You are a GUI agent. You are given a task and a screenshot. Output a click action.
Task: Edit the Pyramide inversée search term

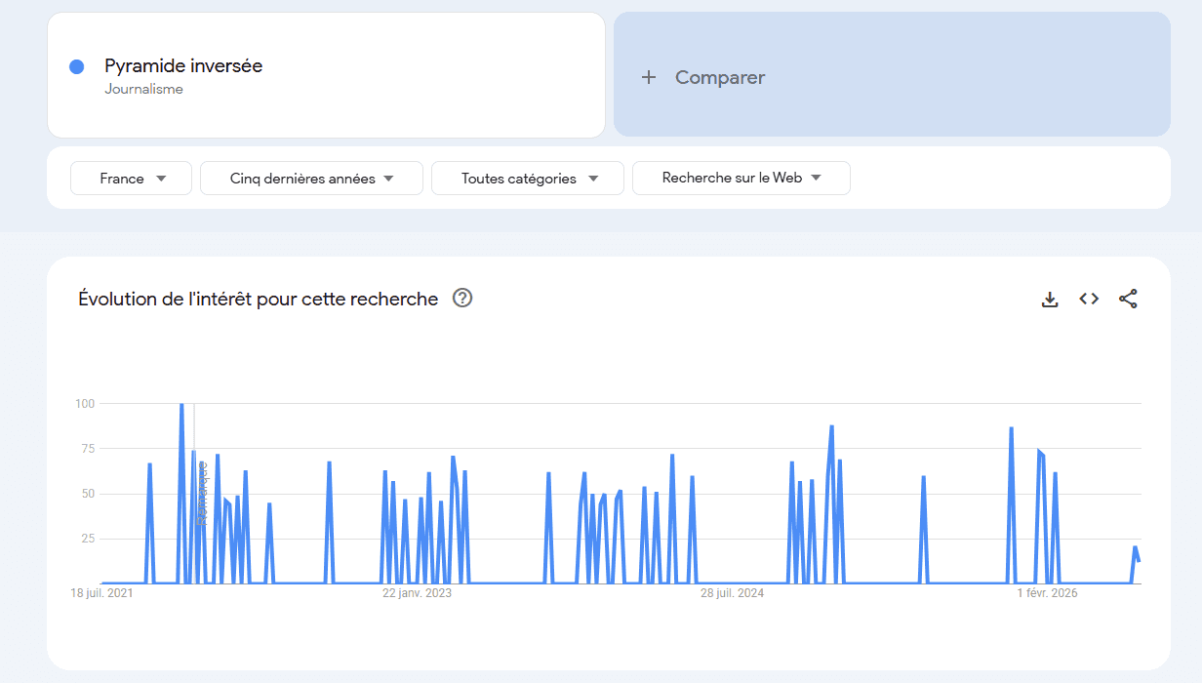coord(183,66)
